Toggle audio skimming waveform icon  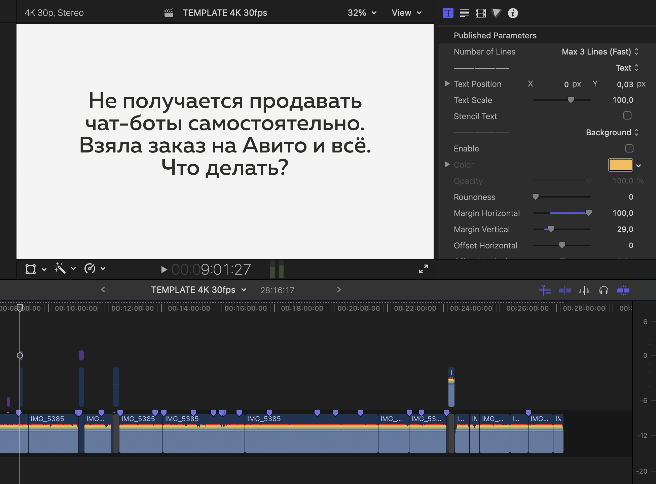click(585, 290)
